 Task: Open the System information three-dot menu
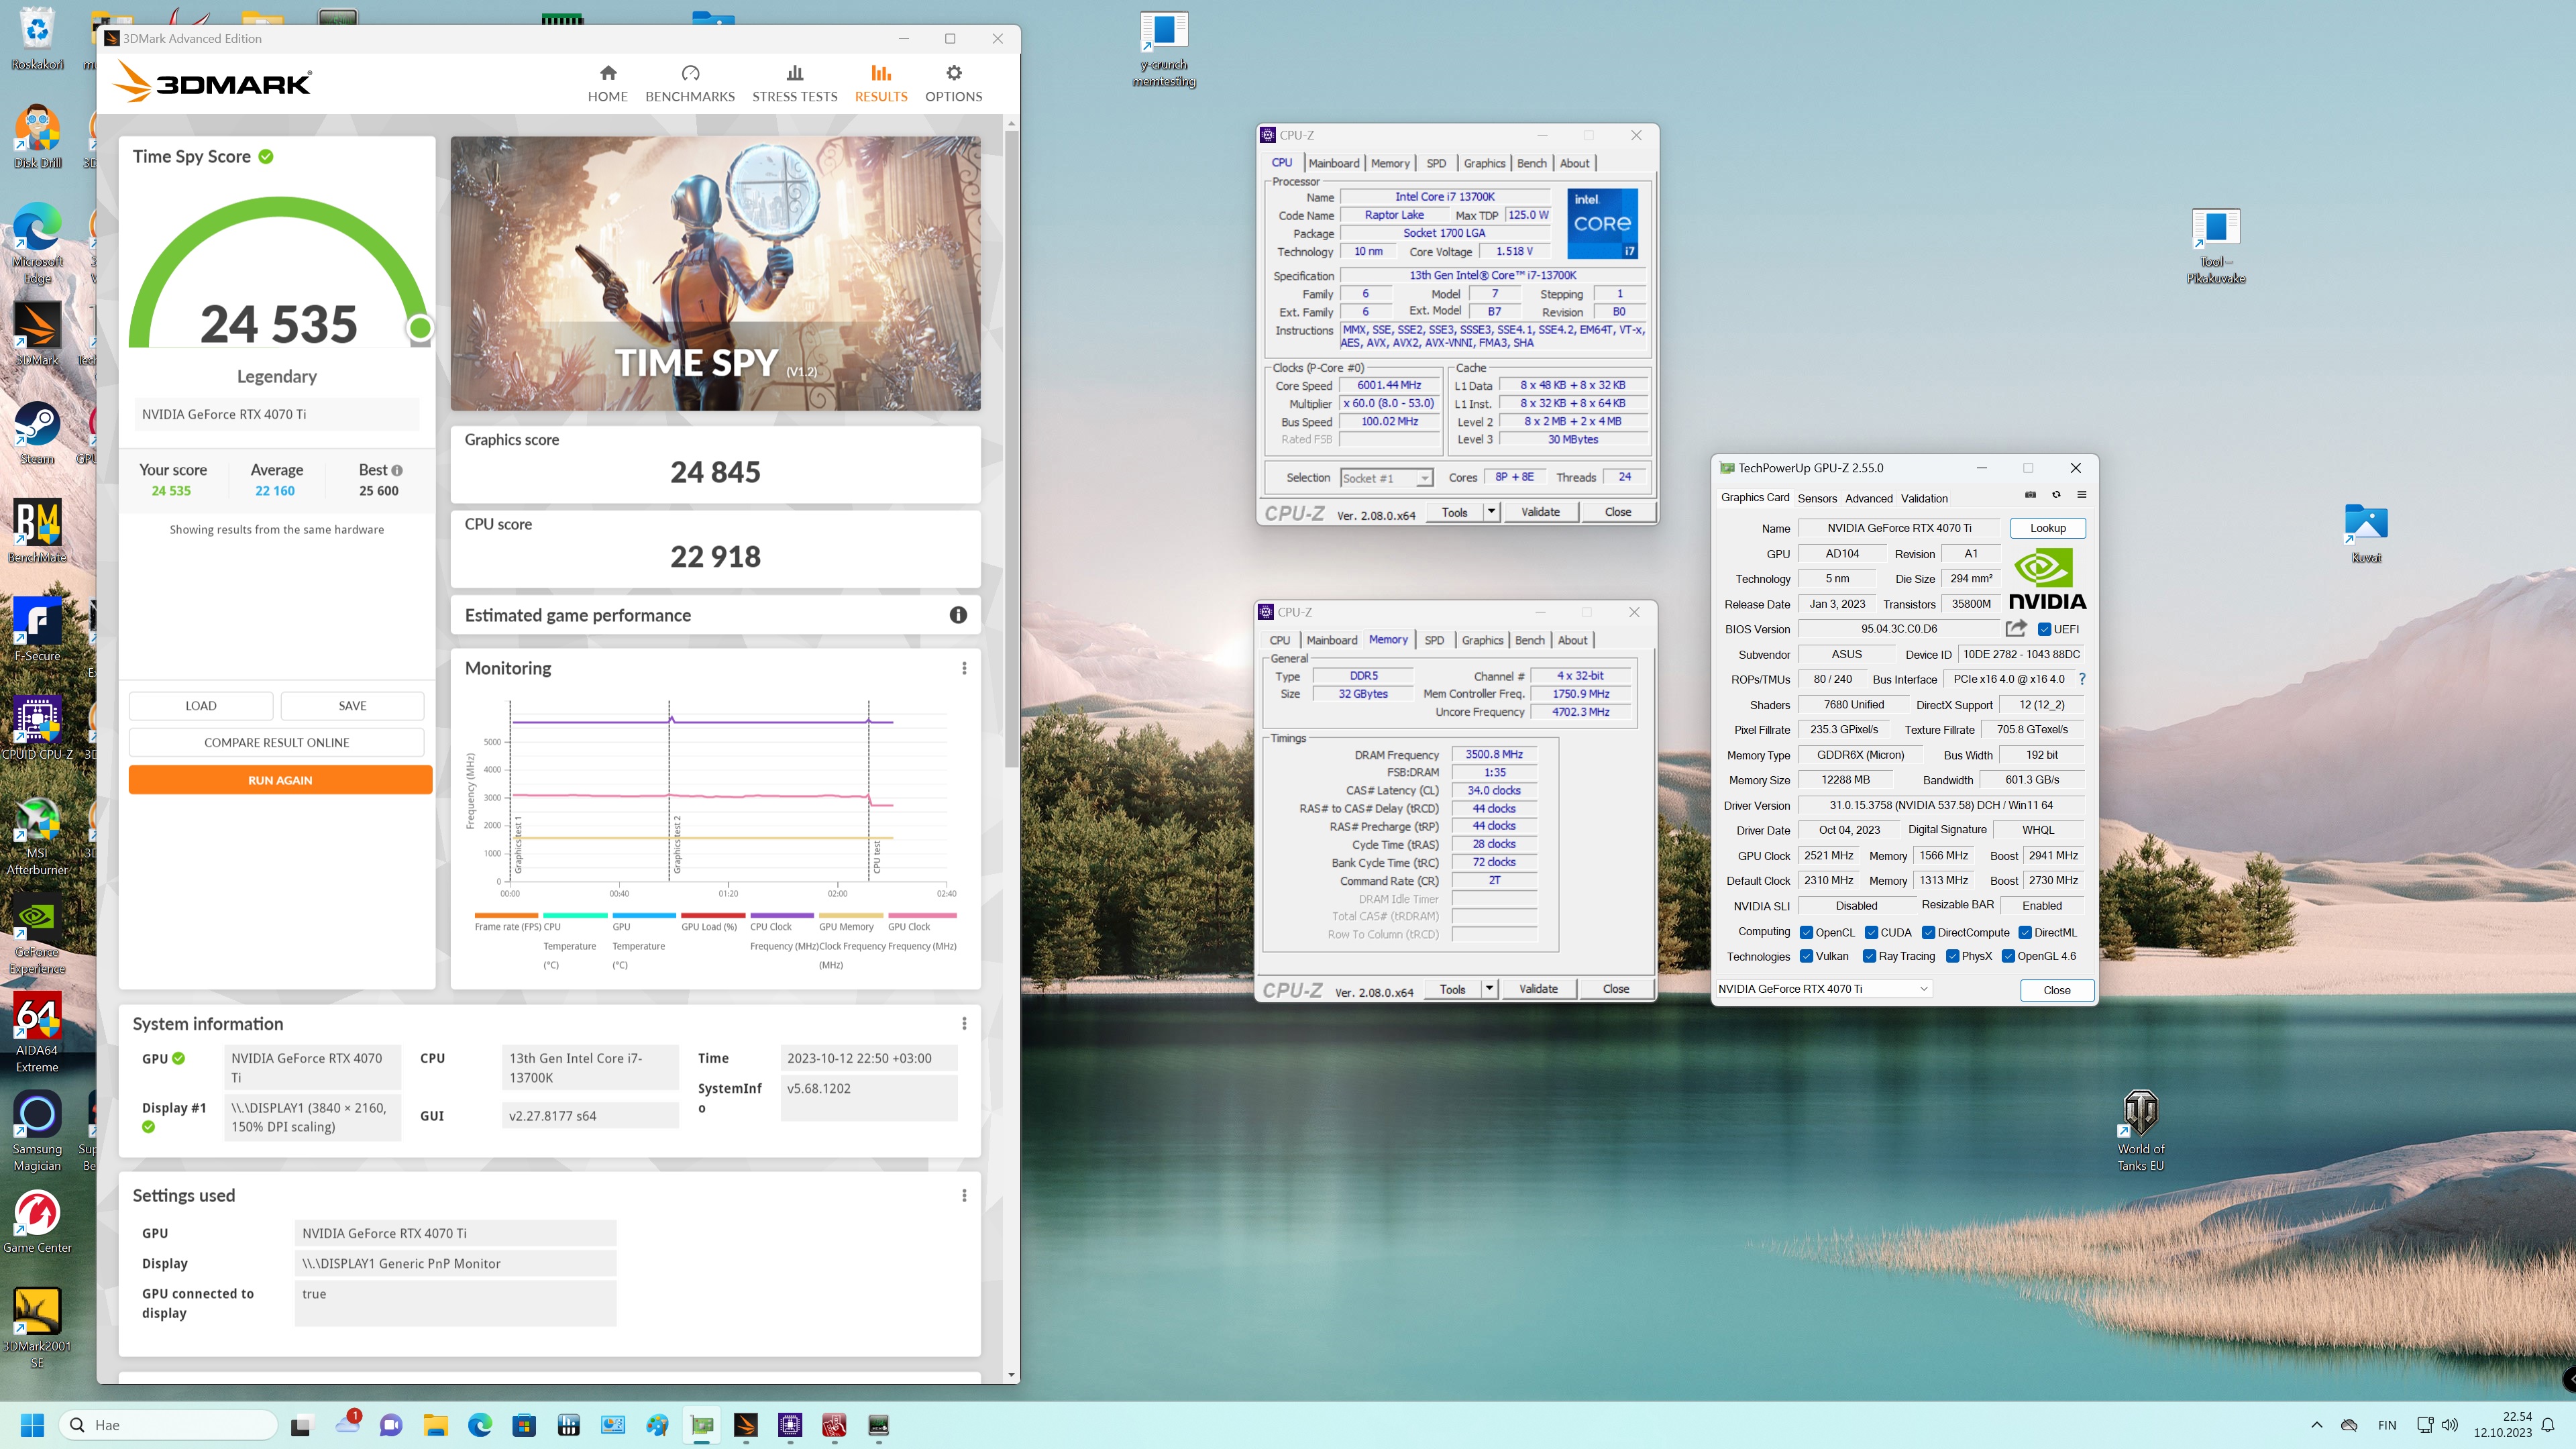pyautogui.click(x=964, y=1023)
